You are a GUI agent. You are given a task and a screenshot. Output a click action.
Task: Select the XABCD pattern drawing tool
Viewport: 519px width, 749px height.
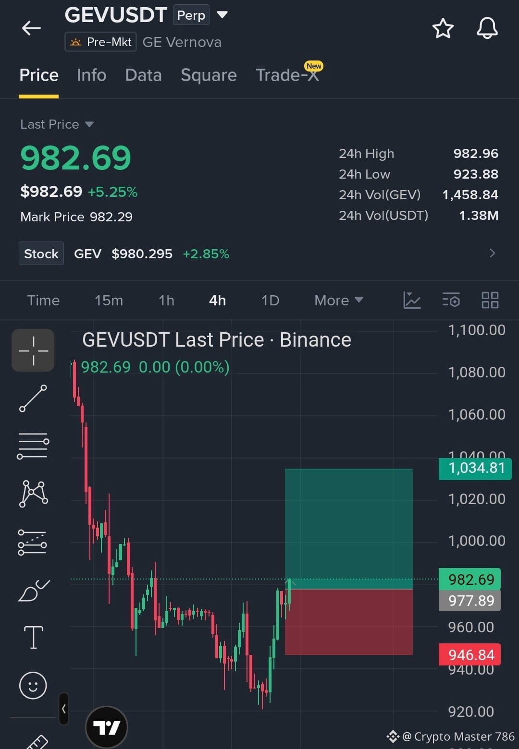point(33,494)
